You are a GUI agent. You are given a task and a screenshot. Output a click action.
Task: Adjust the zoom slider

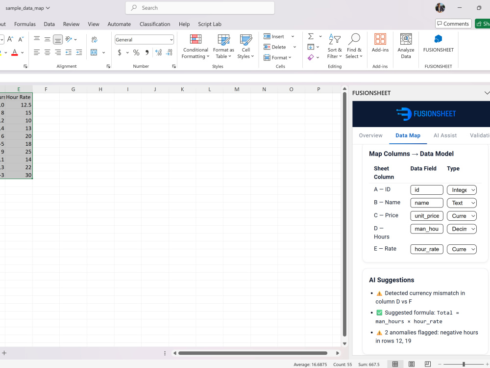(464, 364)
